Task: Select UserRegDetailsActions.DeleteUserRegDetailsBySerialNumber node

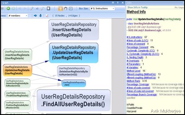Action: 17,84
